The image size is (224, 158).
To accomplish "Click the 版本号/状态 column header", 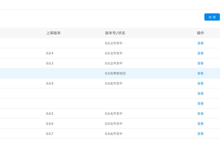I will (x=115, y=33).
